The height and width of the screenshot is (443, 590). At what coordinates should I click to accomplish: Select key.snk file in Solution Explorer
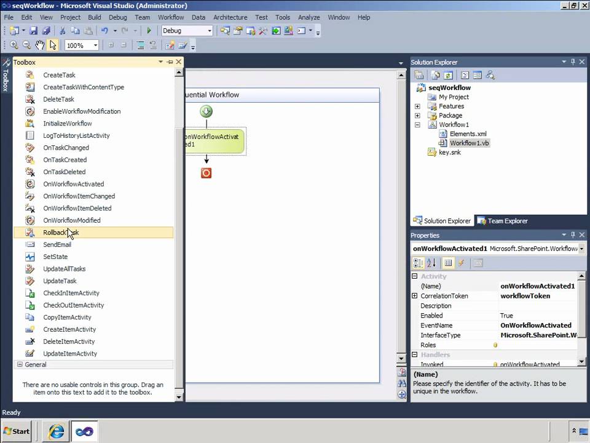coord(450,153)
